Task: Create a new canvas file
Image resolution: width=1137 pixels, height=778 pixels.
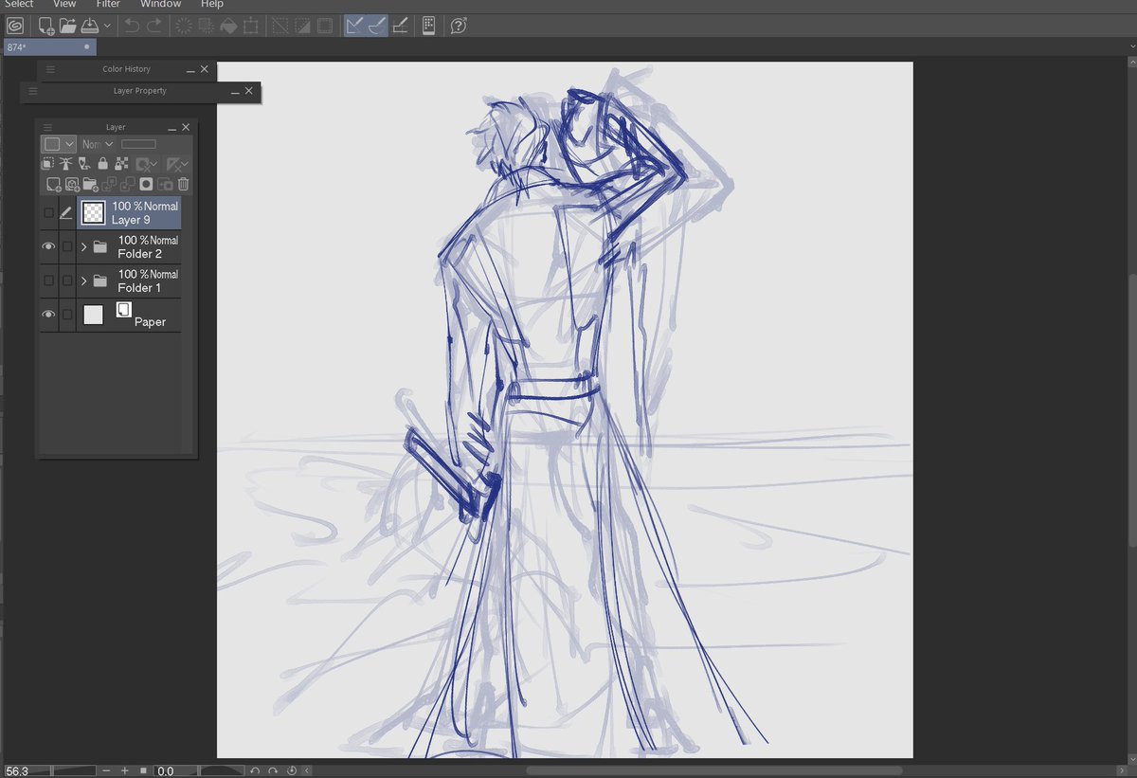Action: pyautogui.click(x=45, y=26)
